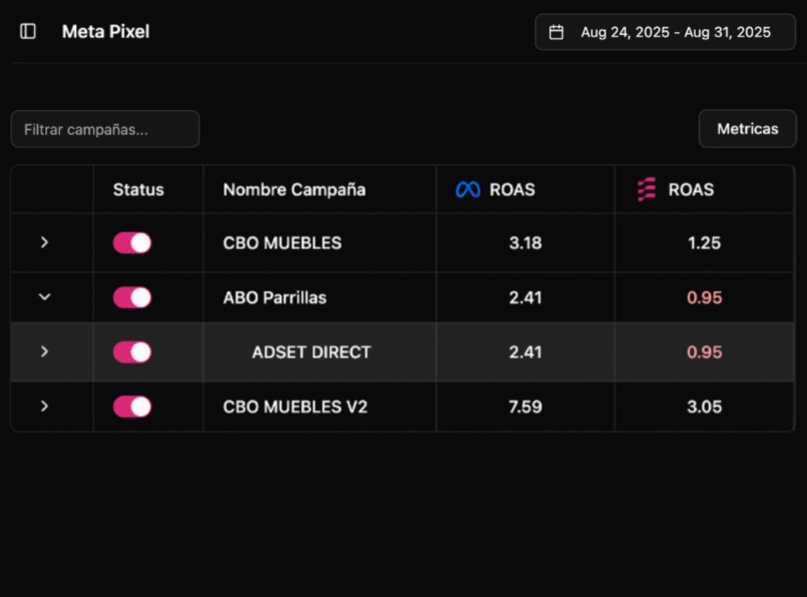807x597 pixels.
Task: Expand the CBO MUEBLES V2 row
Action: click(45, 407)
